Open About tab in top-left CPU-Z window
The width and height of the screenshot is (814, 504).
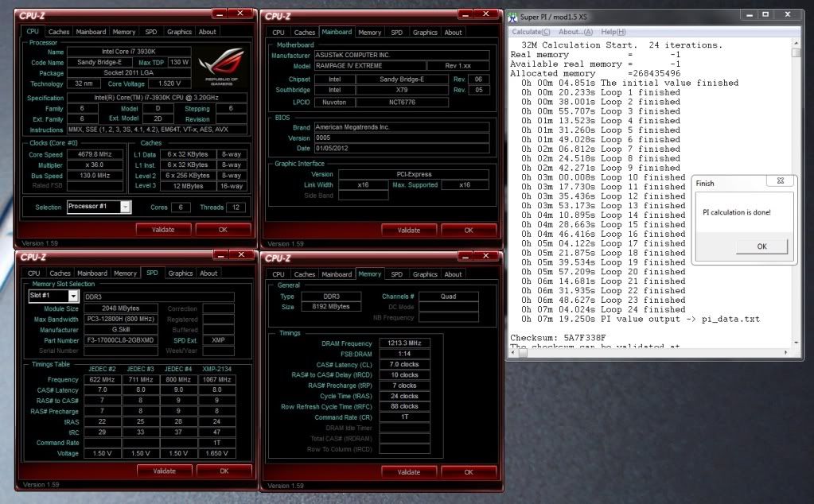[x=207, y=32]
